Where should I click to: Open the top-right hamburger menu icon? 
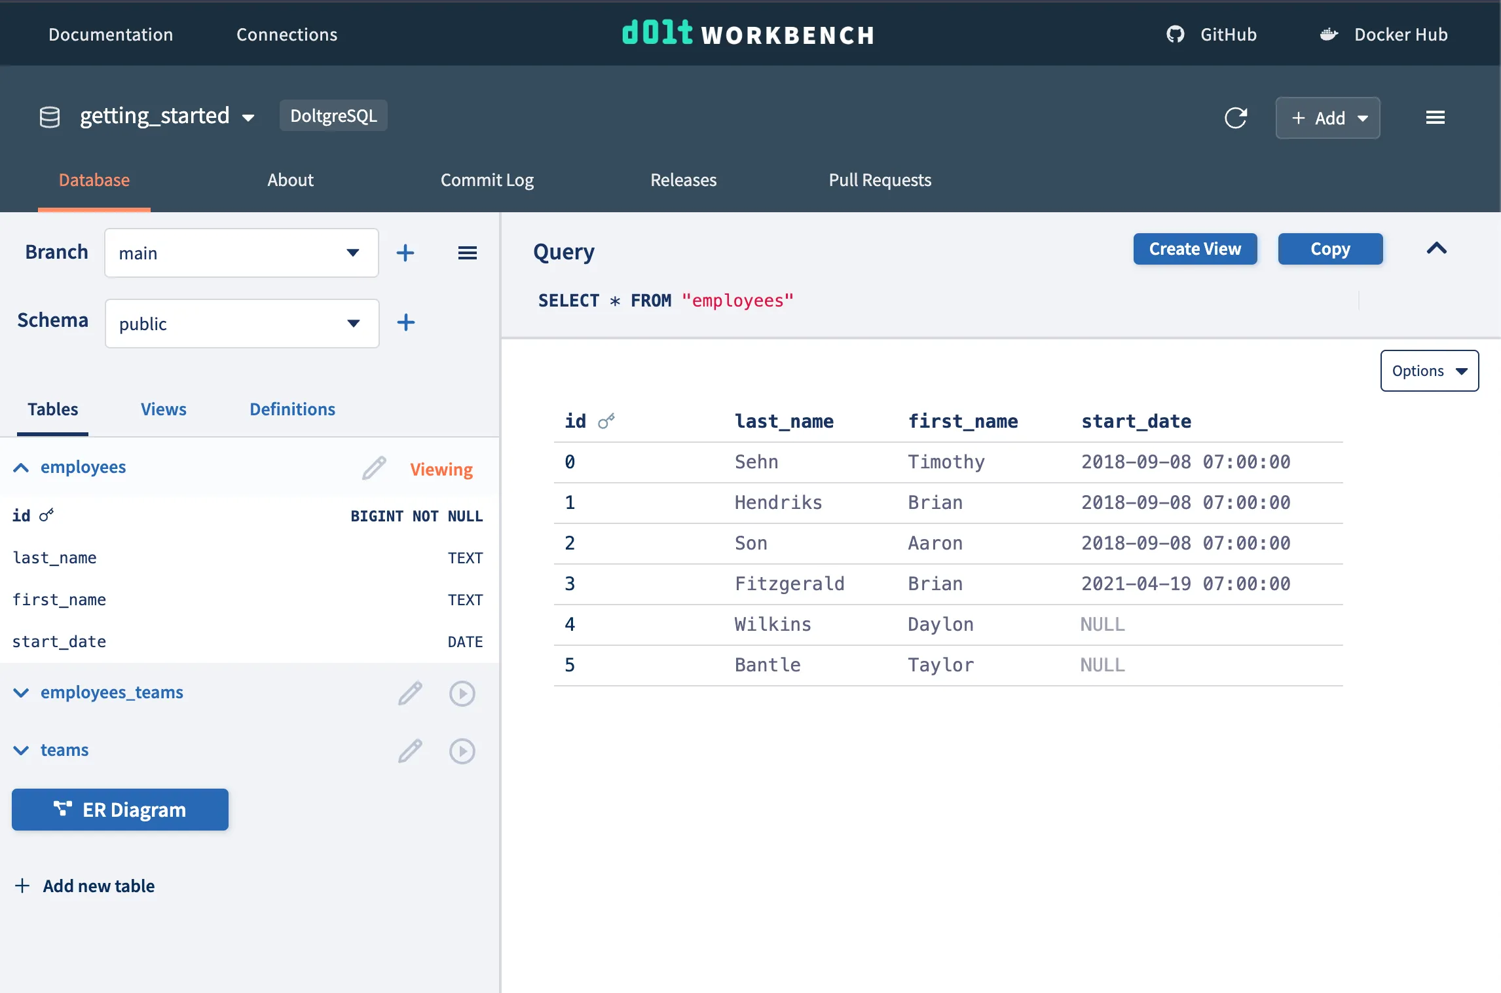click(x=1435, y=118)
